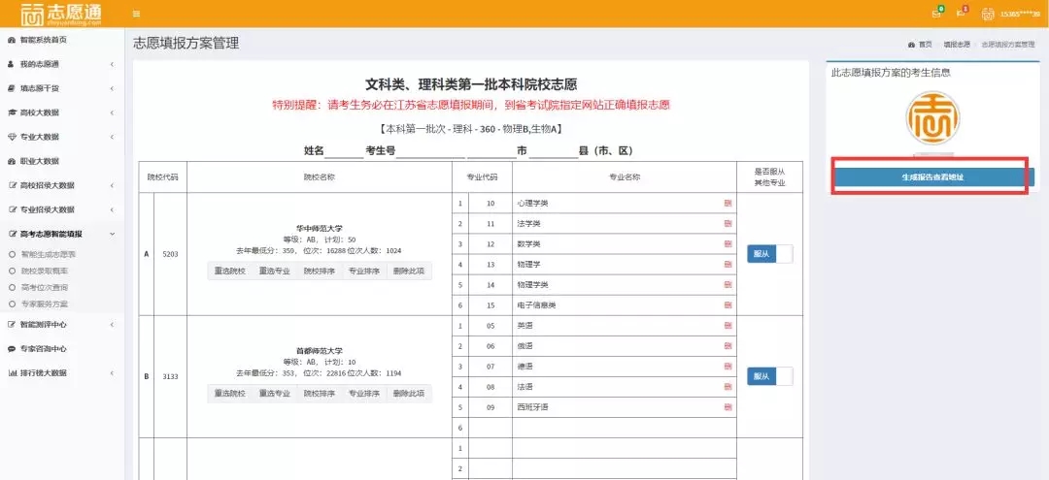Click 重选院校 for 华中师范大学

tap(229, 272)
